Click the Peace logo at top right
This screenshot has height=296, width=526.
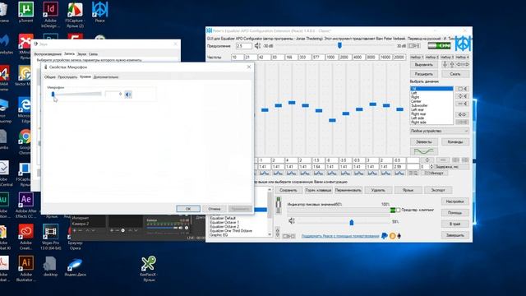pos(463,44)
